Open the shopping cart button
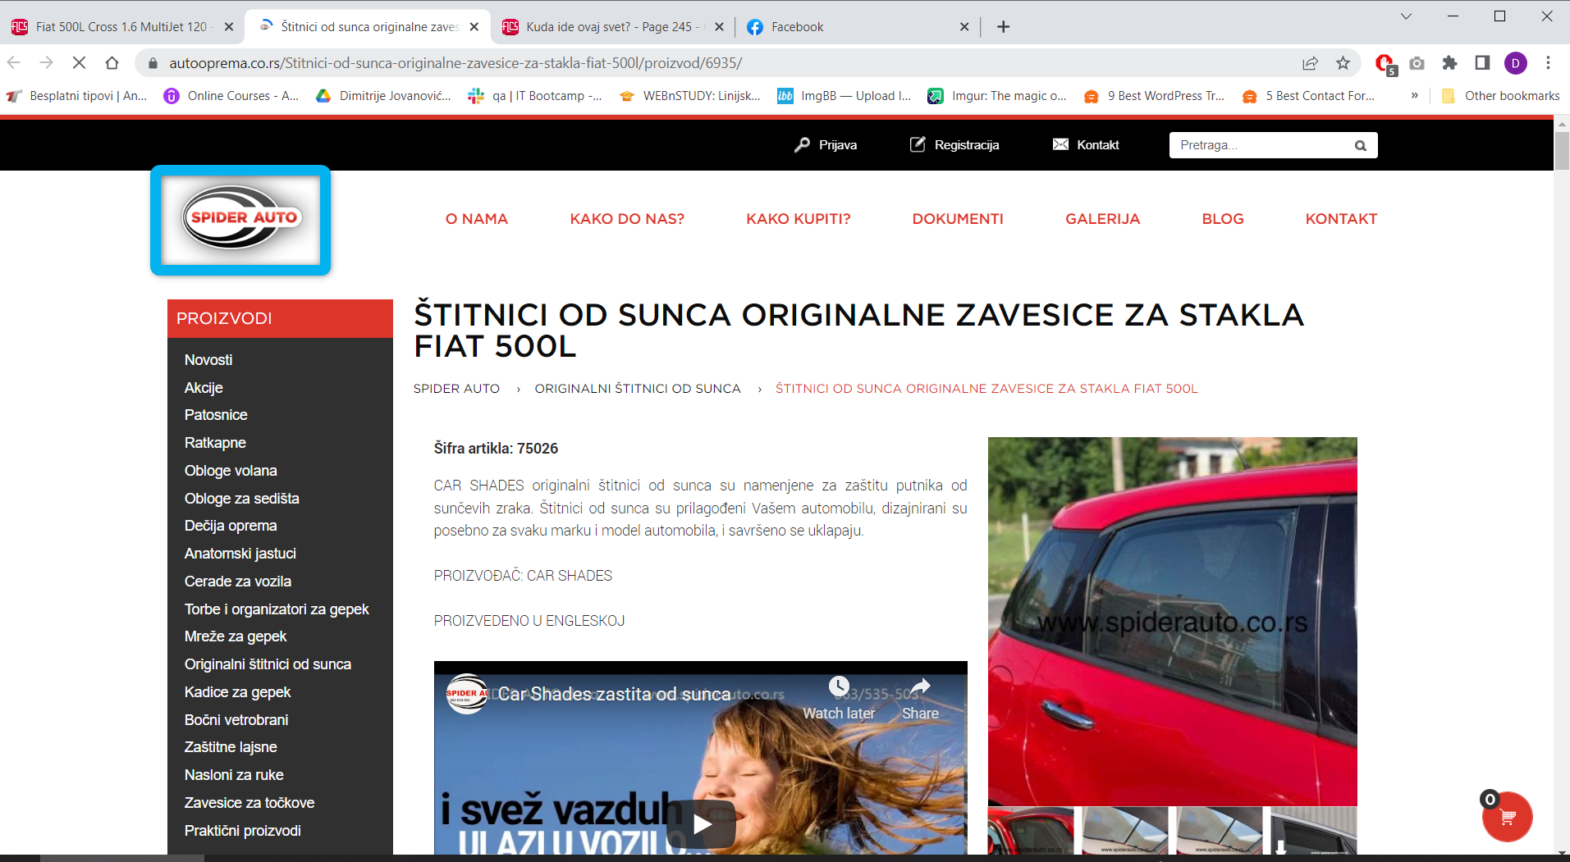The image size is (1570, 862). [1507, 816]
